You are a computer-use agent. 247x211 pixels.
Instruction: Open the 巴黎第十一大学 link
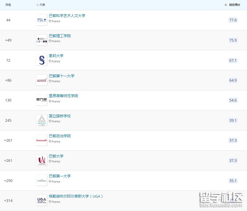[61, 76]
